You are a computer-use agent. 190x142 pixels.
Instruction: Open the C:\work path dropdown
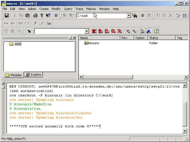point(129,16)
